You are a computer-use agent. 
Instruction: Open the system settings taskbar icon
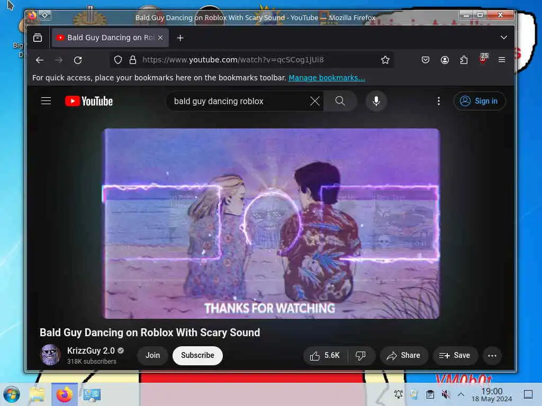(x=92, y=394)
